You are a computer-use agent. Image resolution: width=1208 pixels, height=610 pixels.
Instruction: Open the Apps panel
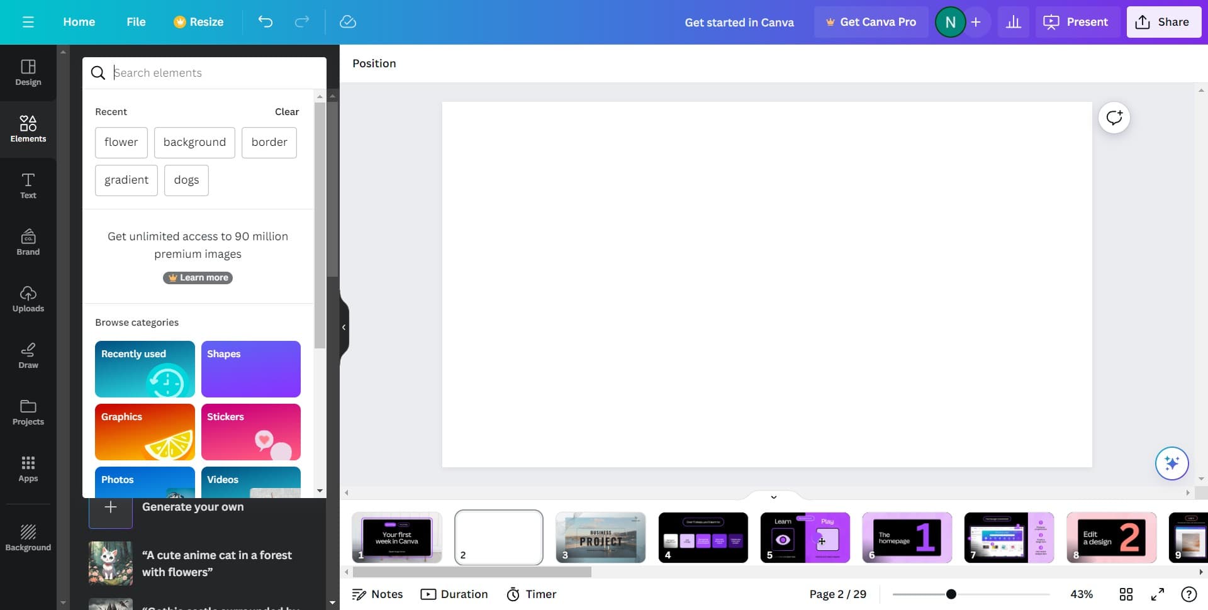coord(28,469)
